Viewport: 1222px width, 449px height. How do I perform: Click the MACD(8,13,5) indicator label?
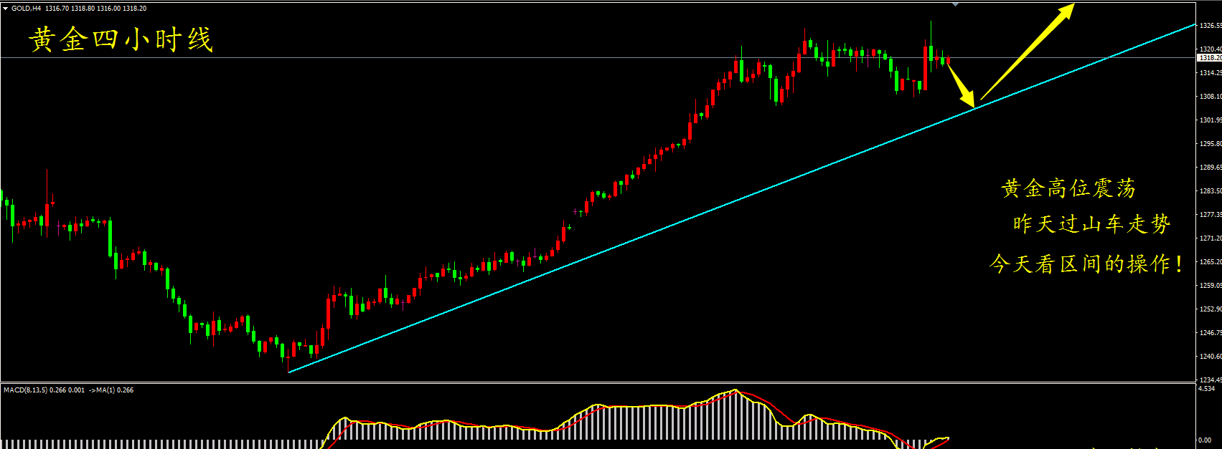[25, 390]
